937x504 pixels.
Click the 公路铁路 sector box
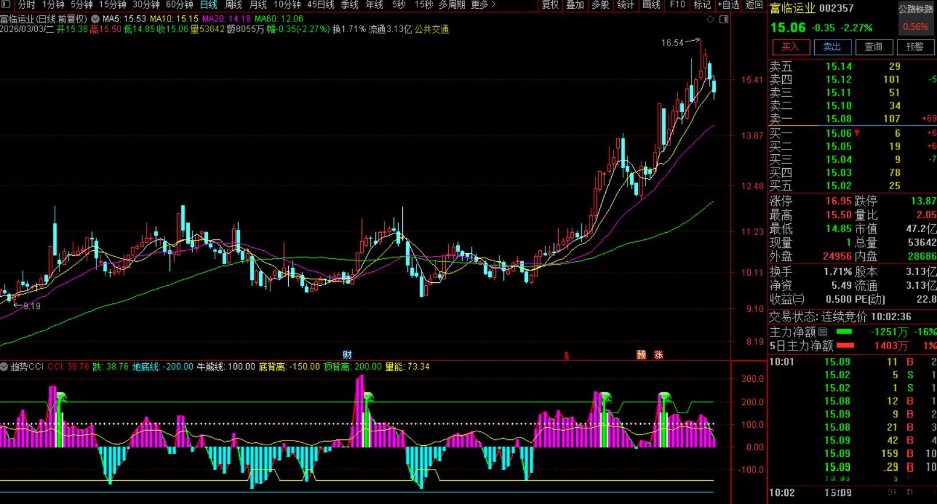915,9
